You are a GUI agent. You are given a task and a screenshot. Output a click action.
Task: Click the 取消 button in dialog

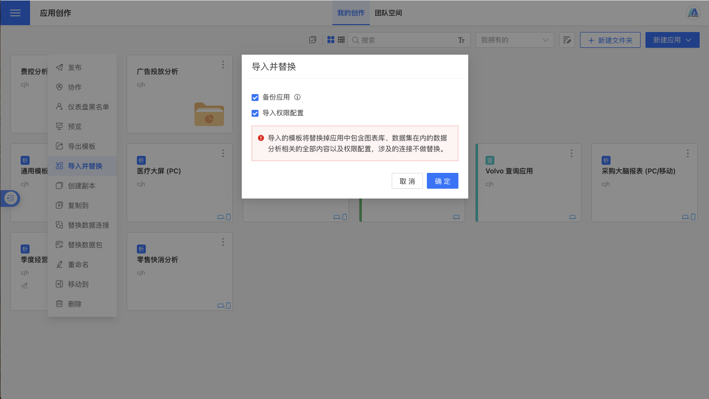pos(407,181)
